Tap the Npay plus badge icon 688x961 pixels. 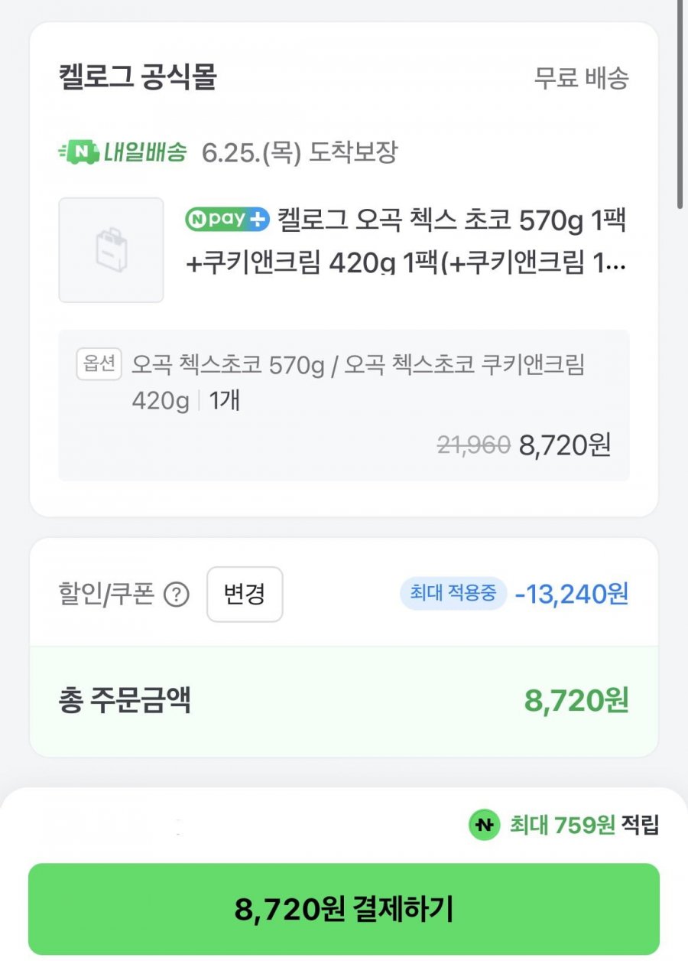point(228,219)
